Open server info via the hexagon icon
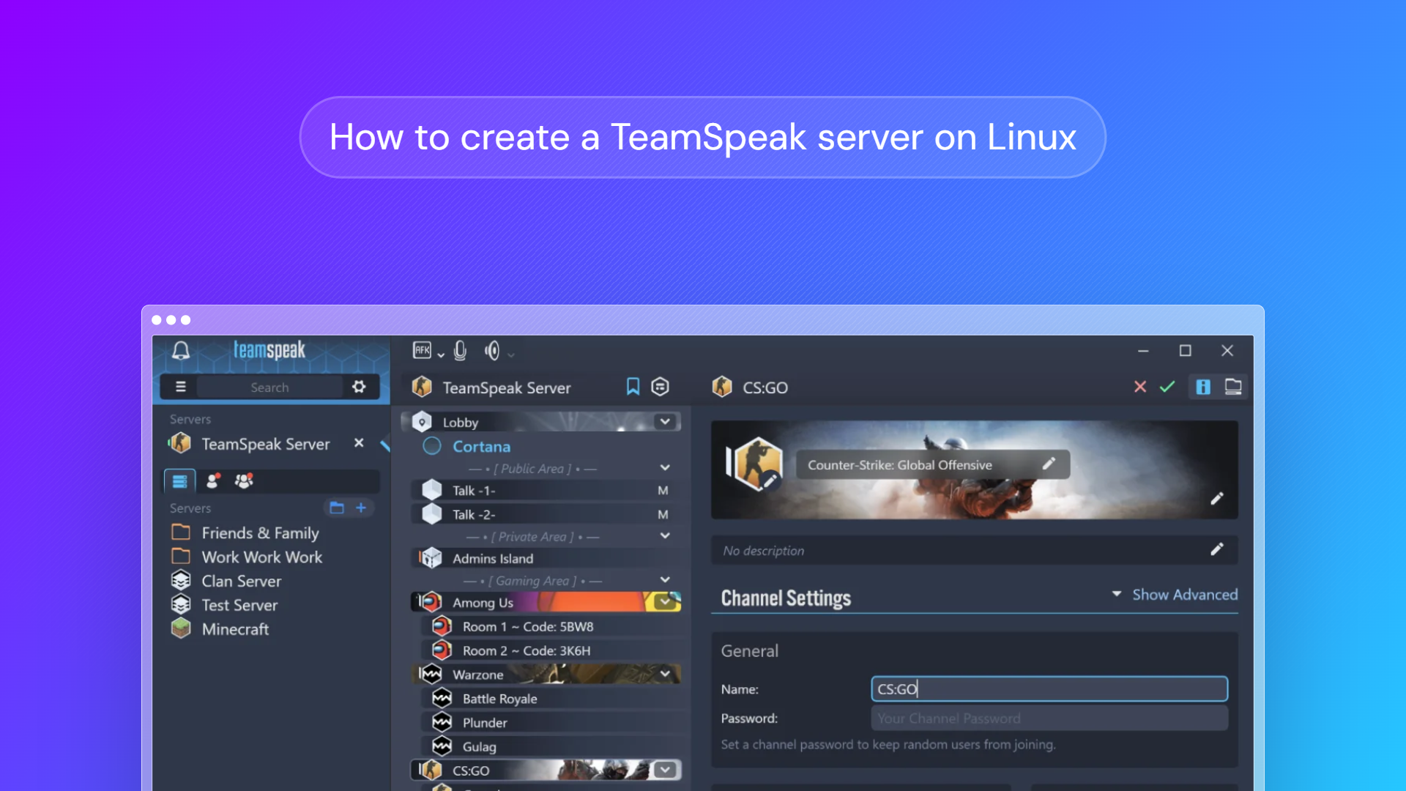 (660, 387)
